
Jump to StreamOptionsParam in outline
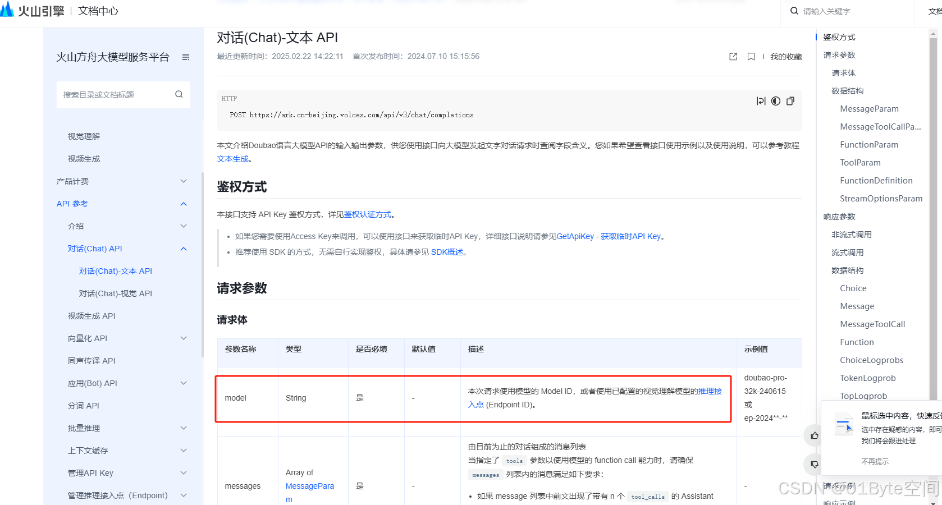point(881,199)
